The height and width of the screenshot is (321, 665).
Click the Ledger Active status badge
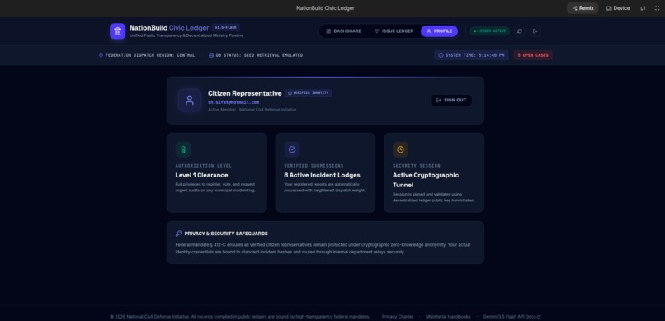pyautogui.click(x=490, y=31)
